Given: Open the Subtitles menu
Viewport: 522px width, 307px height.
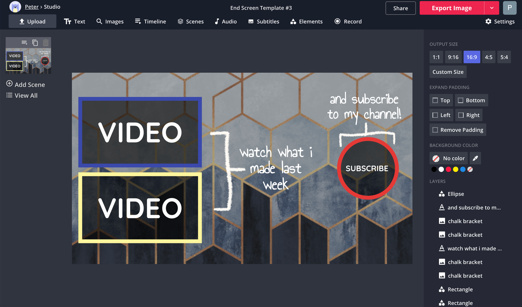Looking at the screenshot, I should (x=264, y=21).
